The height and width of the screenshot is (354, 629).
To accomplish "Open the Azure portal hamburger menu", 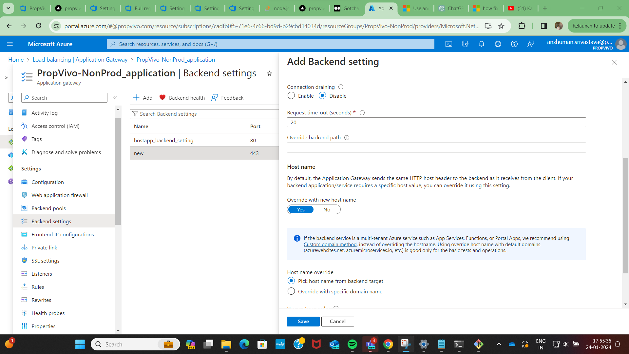I will coord(10,44).
